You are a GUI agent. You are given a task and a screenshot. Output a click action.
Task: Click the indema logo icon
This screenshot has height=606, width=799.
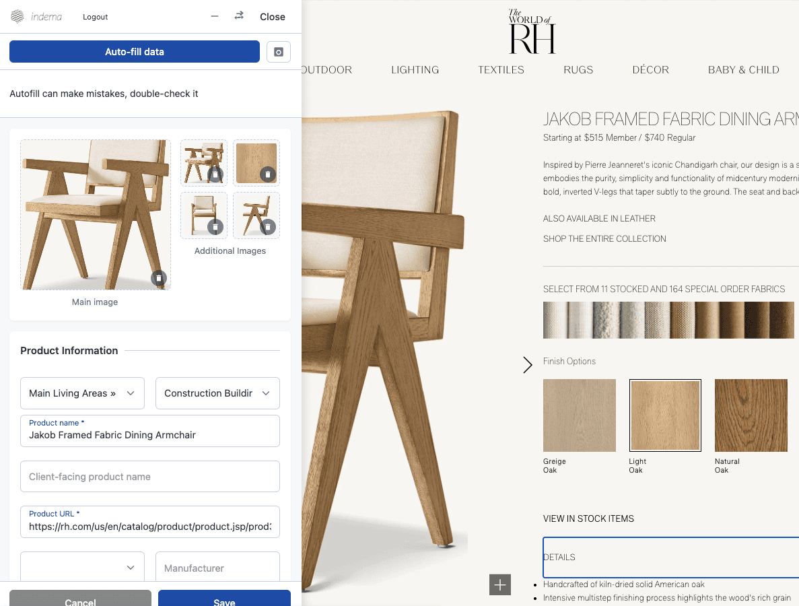click(x=18, y=16)
